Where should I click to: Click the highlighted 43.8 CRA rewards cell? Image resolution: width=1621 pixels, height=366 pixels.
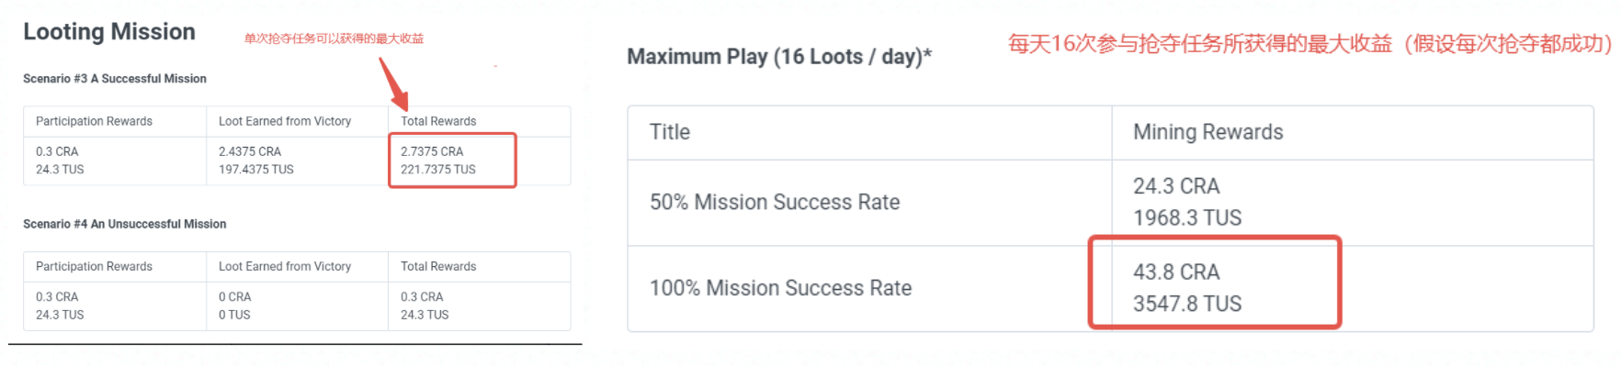(1176, 272)
